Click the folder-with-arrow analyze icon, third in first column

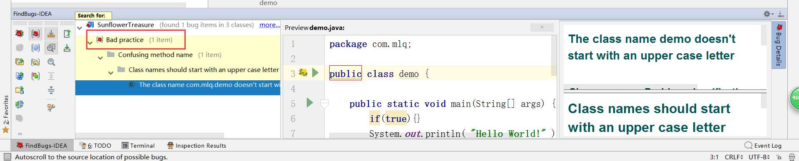pyautogui.click(x=20, y=62)
